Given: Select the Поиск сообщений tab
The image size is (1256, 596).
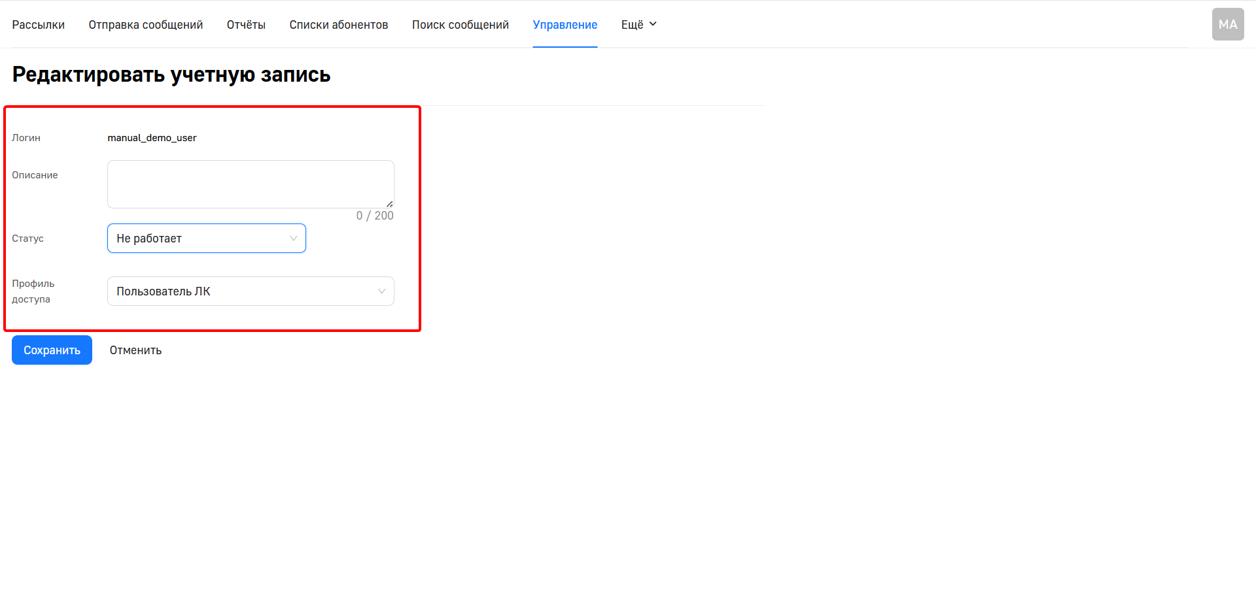Looking at the screenshot, I should (x=460, y=25).
